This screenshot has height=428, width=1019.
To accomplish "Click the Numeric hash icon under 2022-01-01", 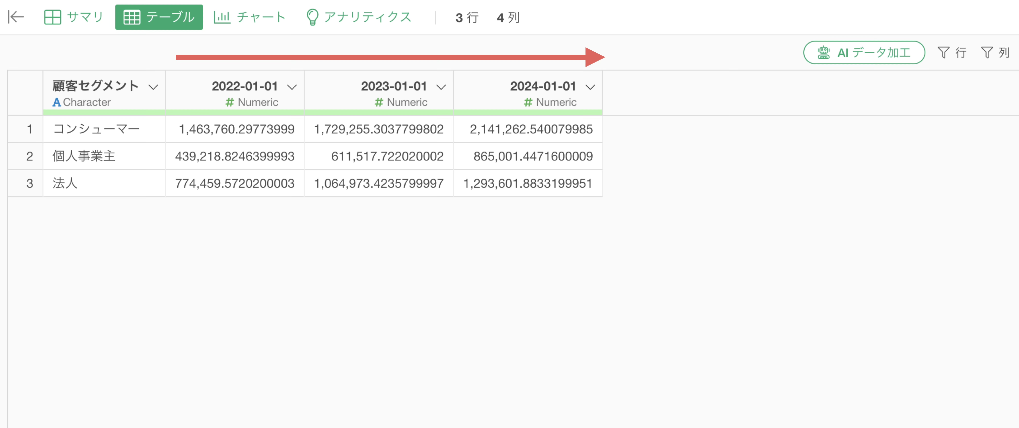I will point(229,102).
